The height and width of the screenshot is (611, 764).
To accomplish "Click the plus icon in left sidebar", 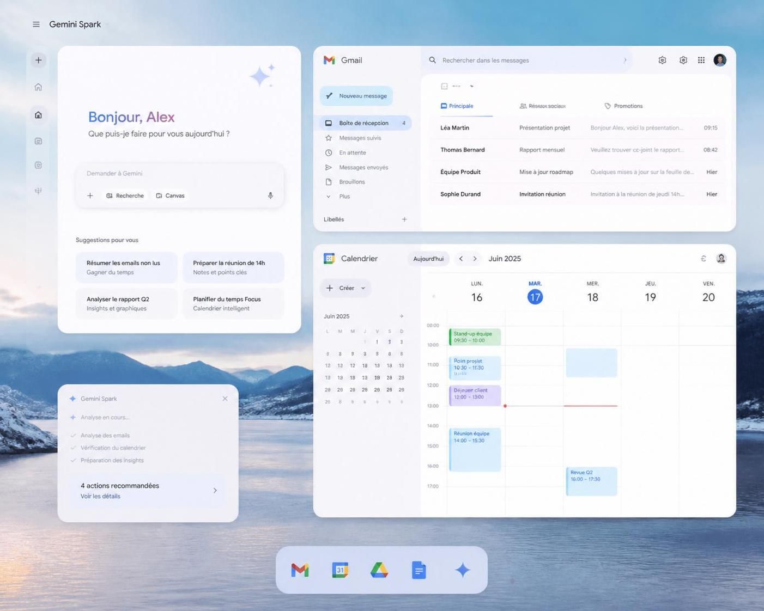I will point(38,60).
